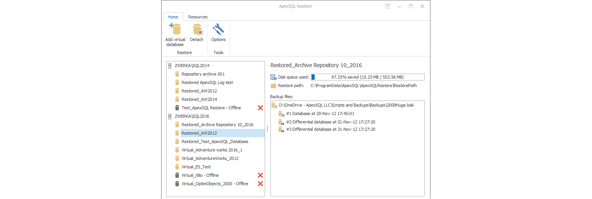Screen dimensions: 592x199
Task: Click the disk space saved progress bar
Action: 367,77
